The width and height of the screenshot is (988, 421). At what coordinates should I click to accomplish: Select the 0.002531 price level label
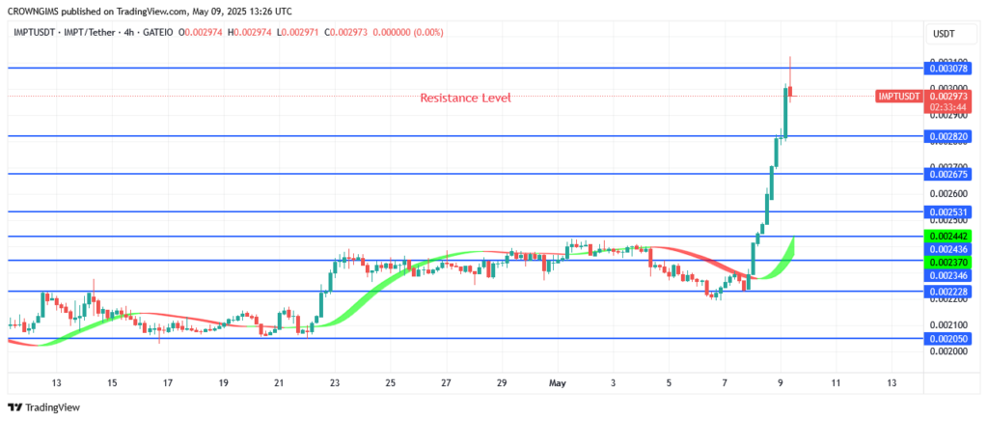[947, 211]
